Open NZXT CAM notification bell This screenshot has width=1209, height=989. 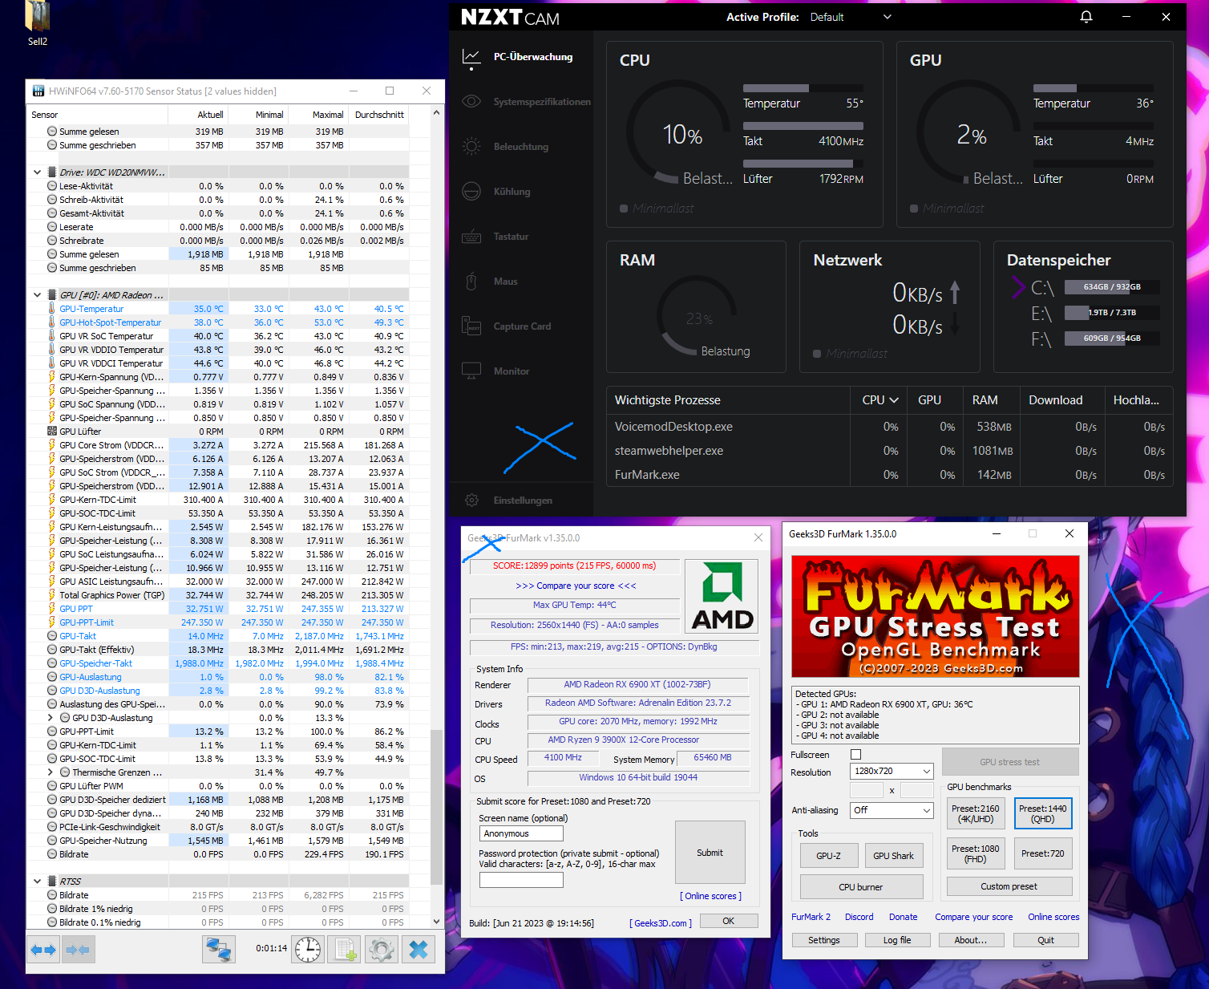1086,17
